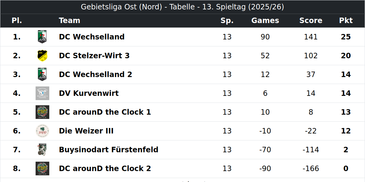Click the DC Wechselland 2 team logo

pos(42,74)
